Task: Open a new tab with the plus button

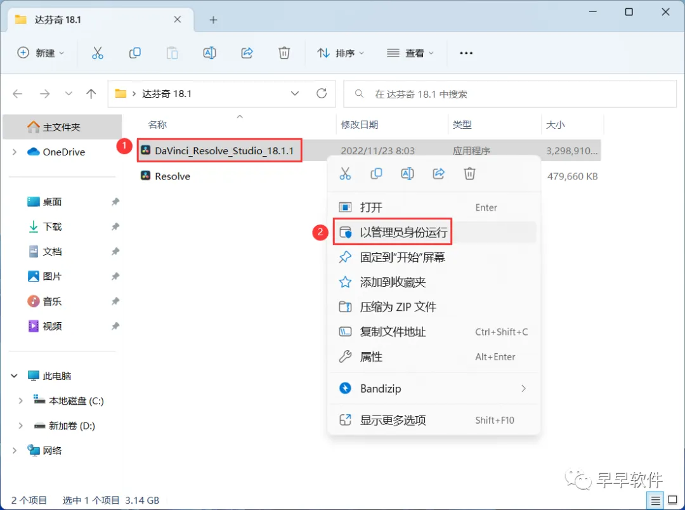Action: [213, 20]
